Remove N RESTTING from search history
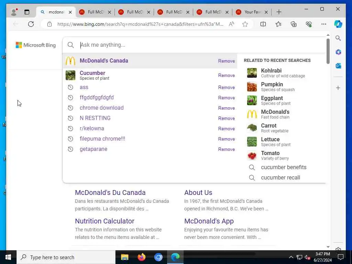Image resolution: width=352 pixels, height=264 pixels. [x=226, y=119]
